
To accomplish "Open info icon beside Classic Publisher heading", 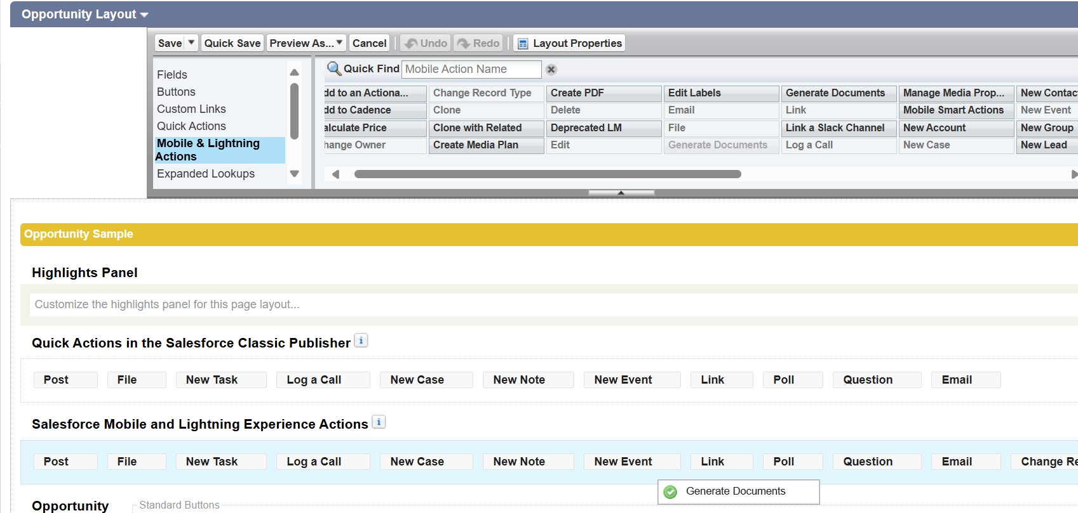I will click(x=361, y=341).
